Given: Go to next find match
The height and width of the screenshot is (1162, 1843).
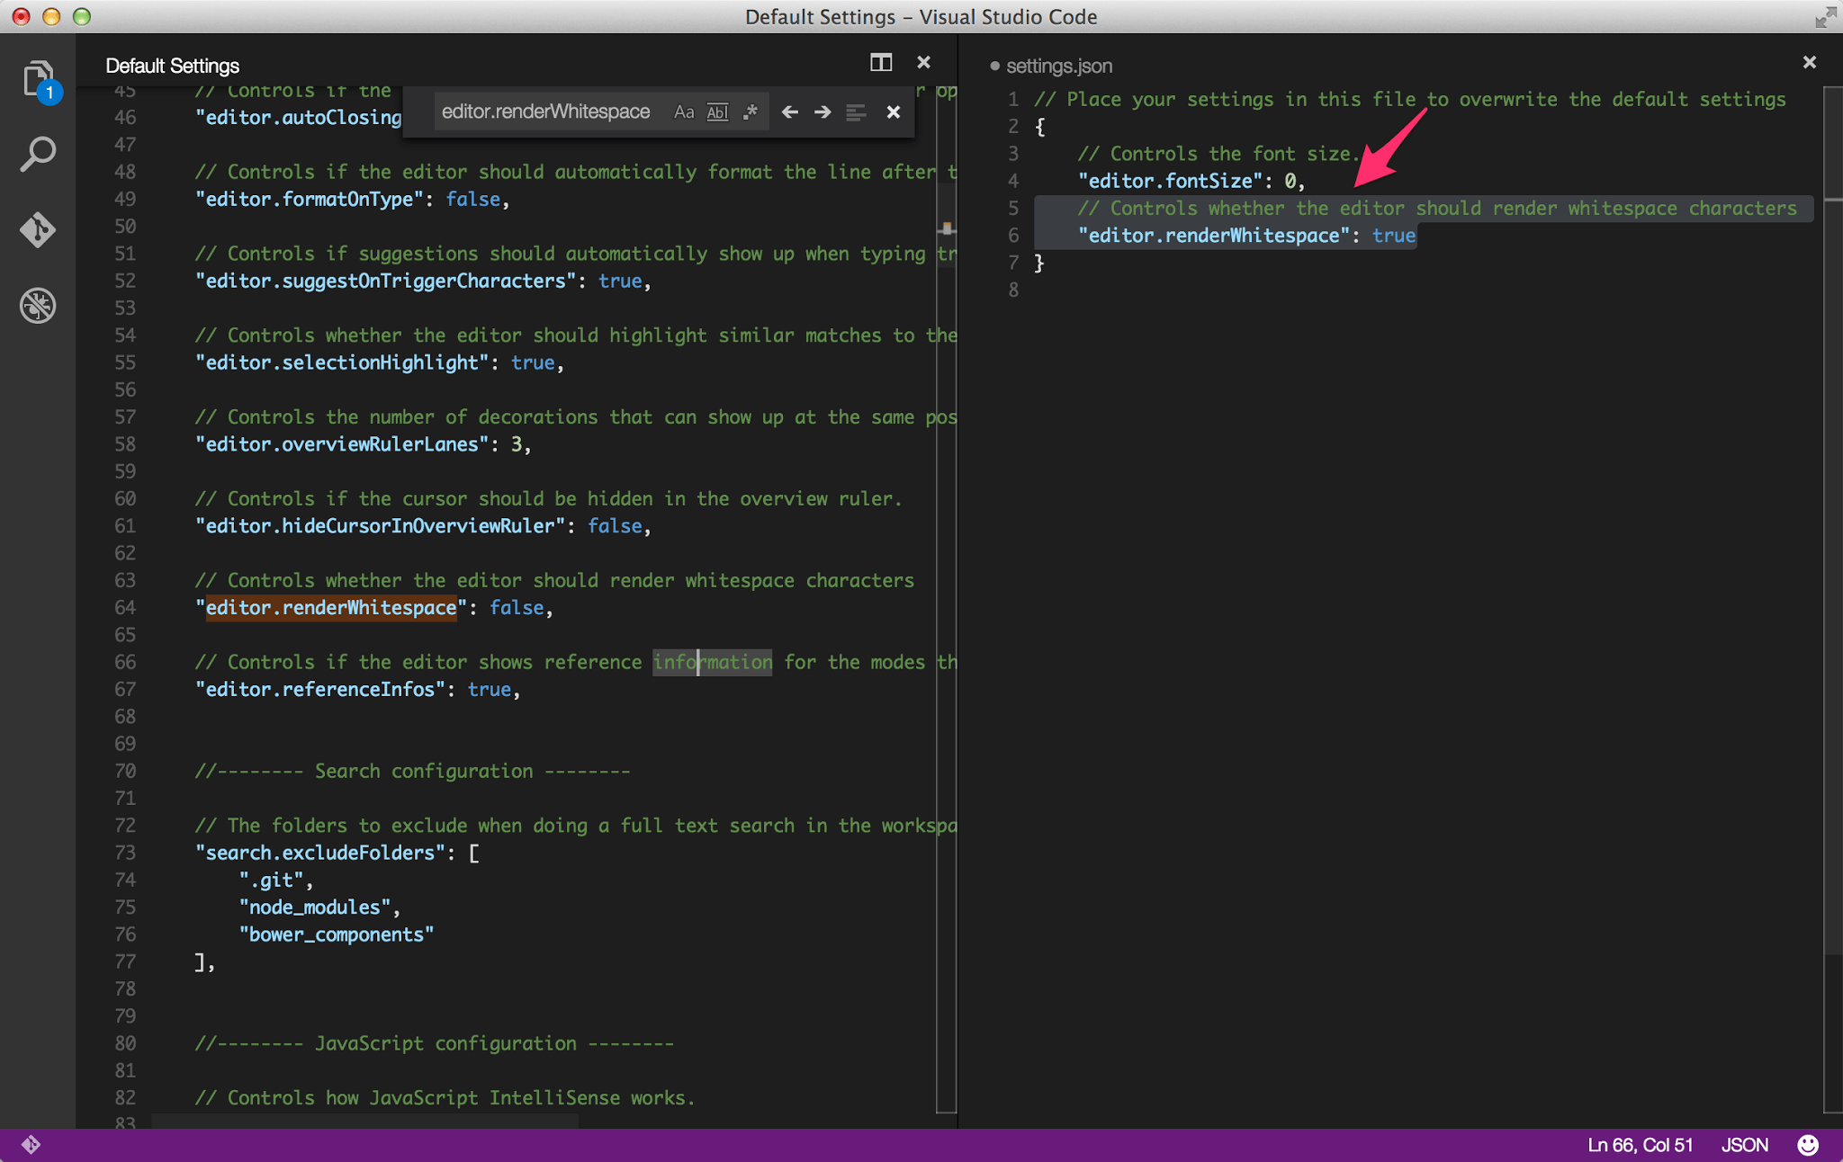Looking at the screenshot, I should 822,112.
